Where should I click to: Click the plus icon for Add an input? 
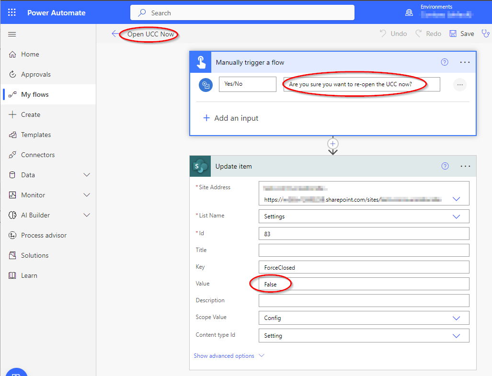tap(206, 118)
